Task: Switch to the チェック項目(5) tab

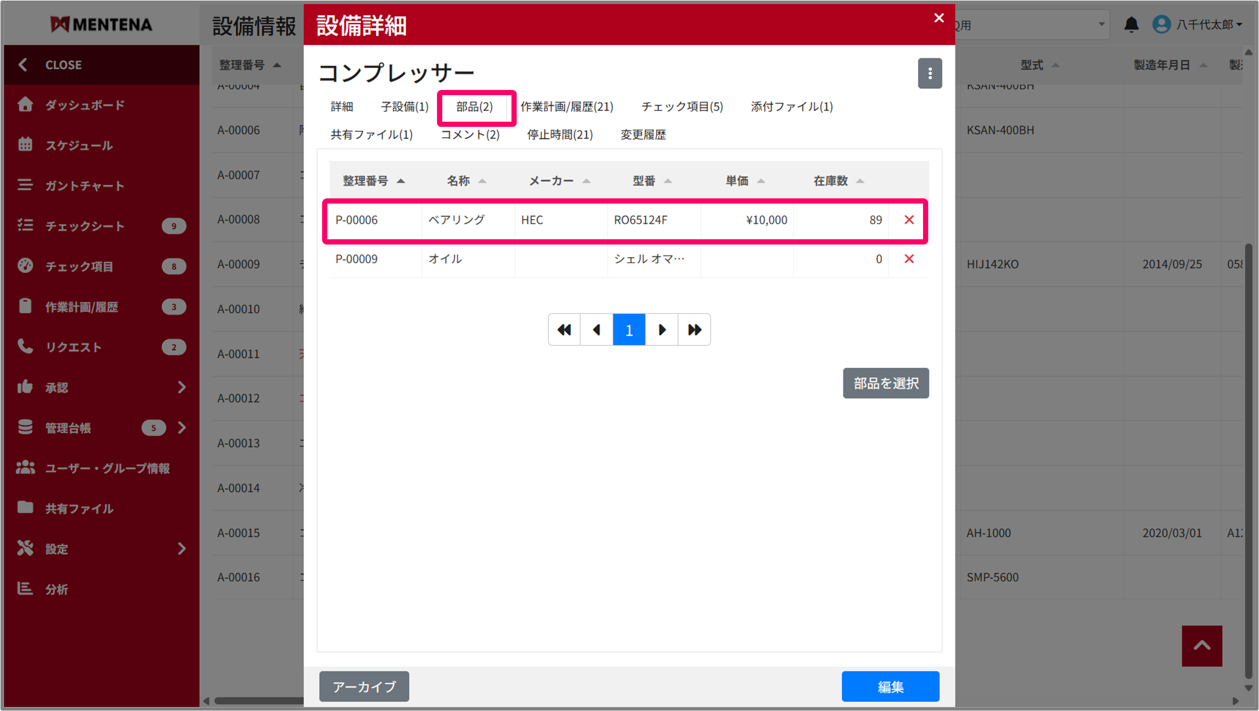Action: 682,107
